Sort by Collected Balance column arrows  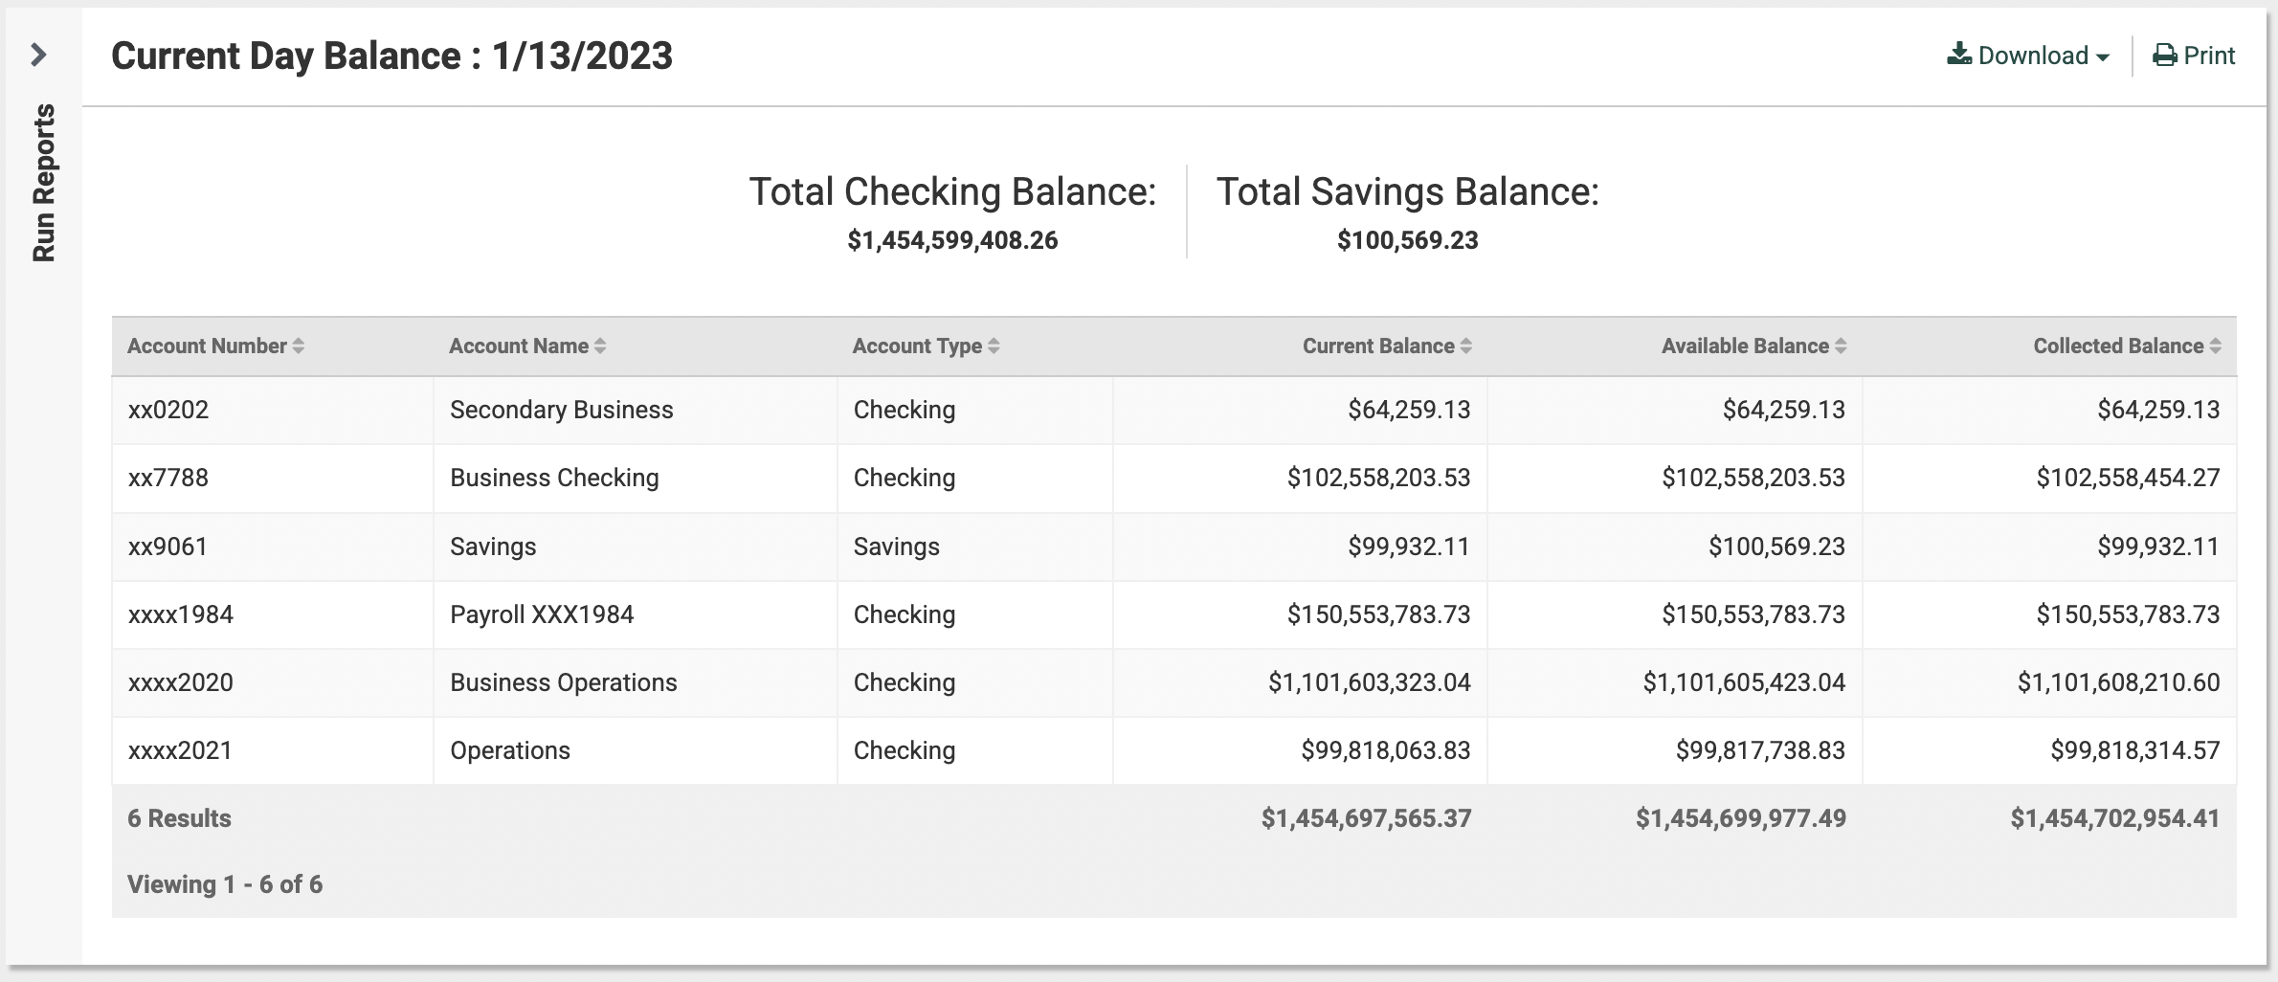[x=2216, y=346]
